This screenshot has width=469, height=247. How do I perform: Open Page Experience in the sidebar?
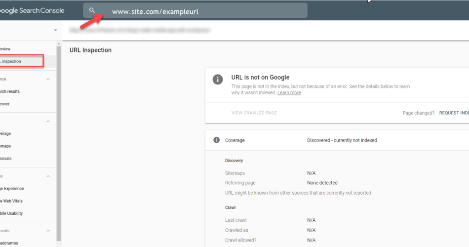click(12, 189)
